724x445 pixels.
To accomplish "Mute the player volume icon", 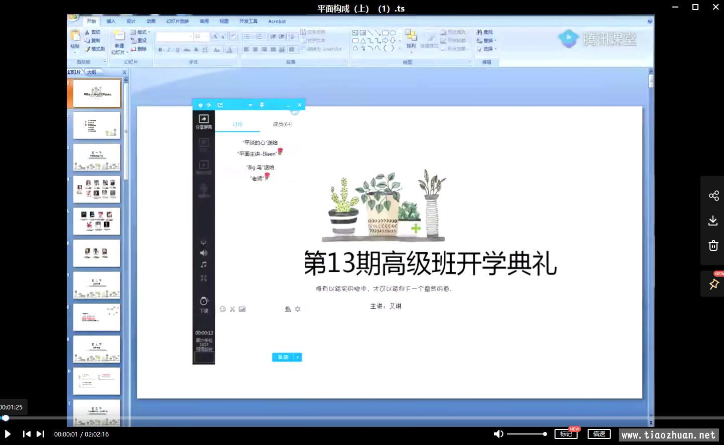I will point(498,434).
